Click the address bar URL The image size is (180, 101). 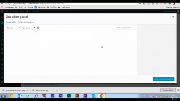point(46,4)
